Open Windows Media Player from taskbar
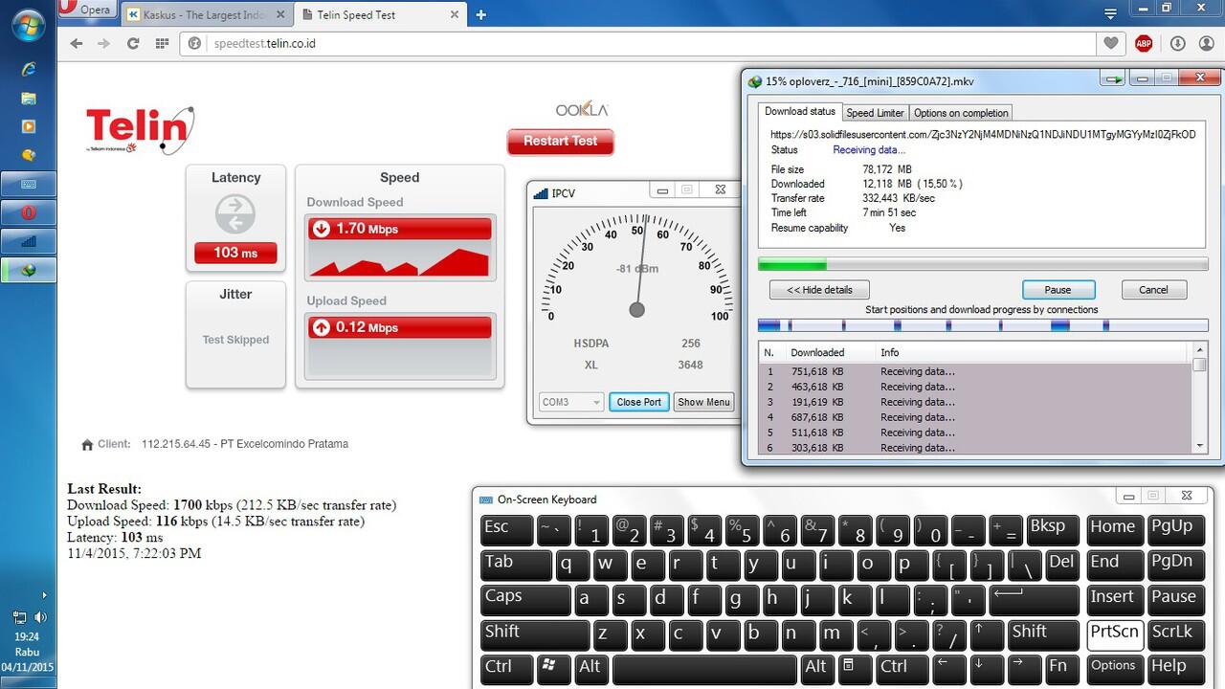Screen dimensions: 1225x689 (29, 126)
